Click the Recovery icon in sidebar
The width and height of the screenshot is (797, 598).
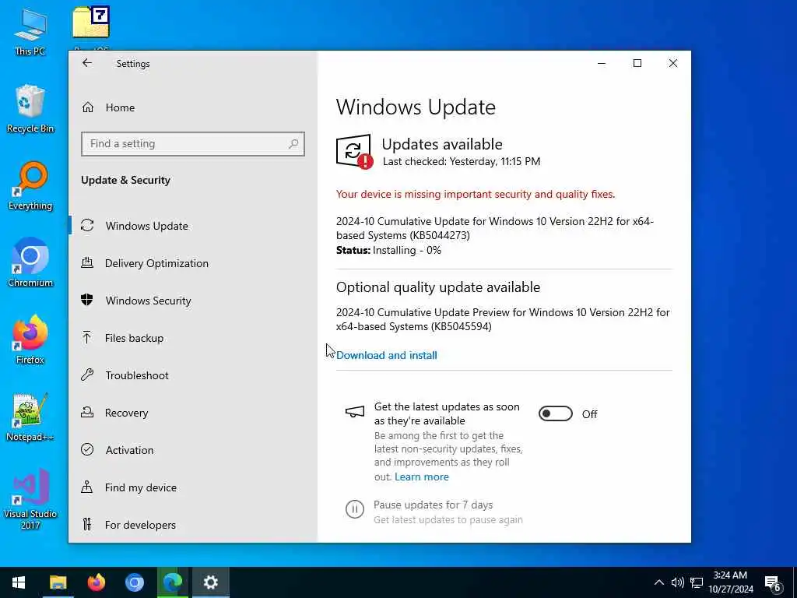[x=87, y=412]
